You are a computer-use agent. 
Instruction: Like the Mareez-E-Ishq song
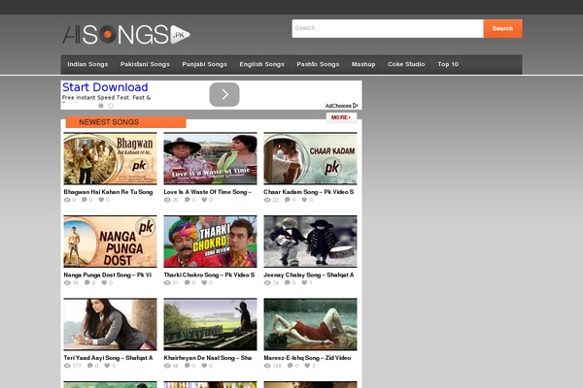coord(307,366)
